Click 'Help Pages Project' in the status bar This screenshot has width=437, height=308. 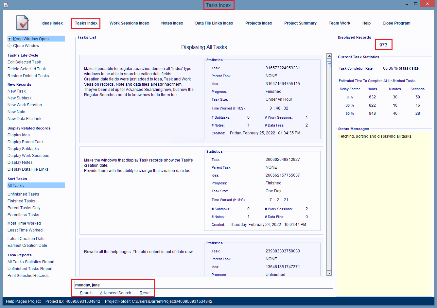23,301
